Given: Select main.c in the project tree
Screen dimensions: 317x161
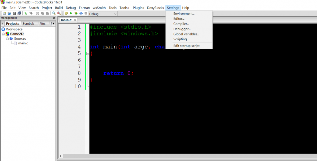Looking at the screenshot, I should point(23,43).
